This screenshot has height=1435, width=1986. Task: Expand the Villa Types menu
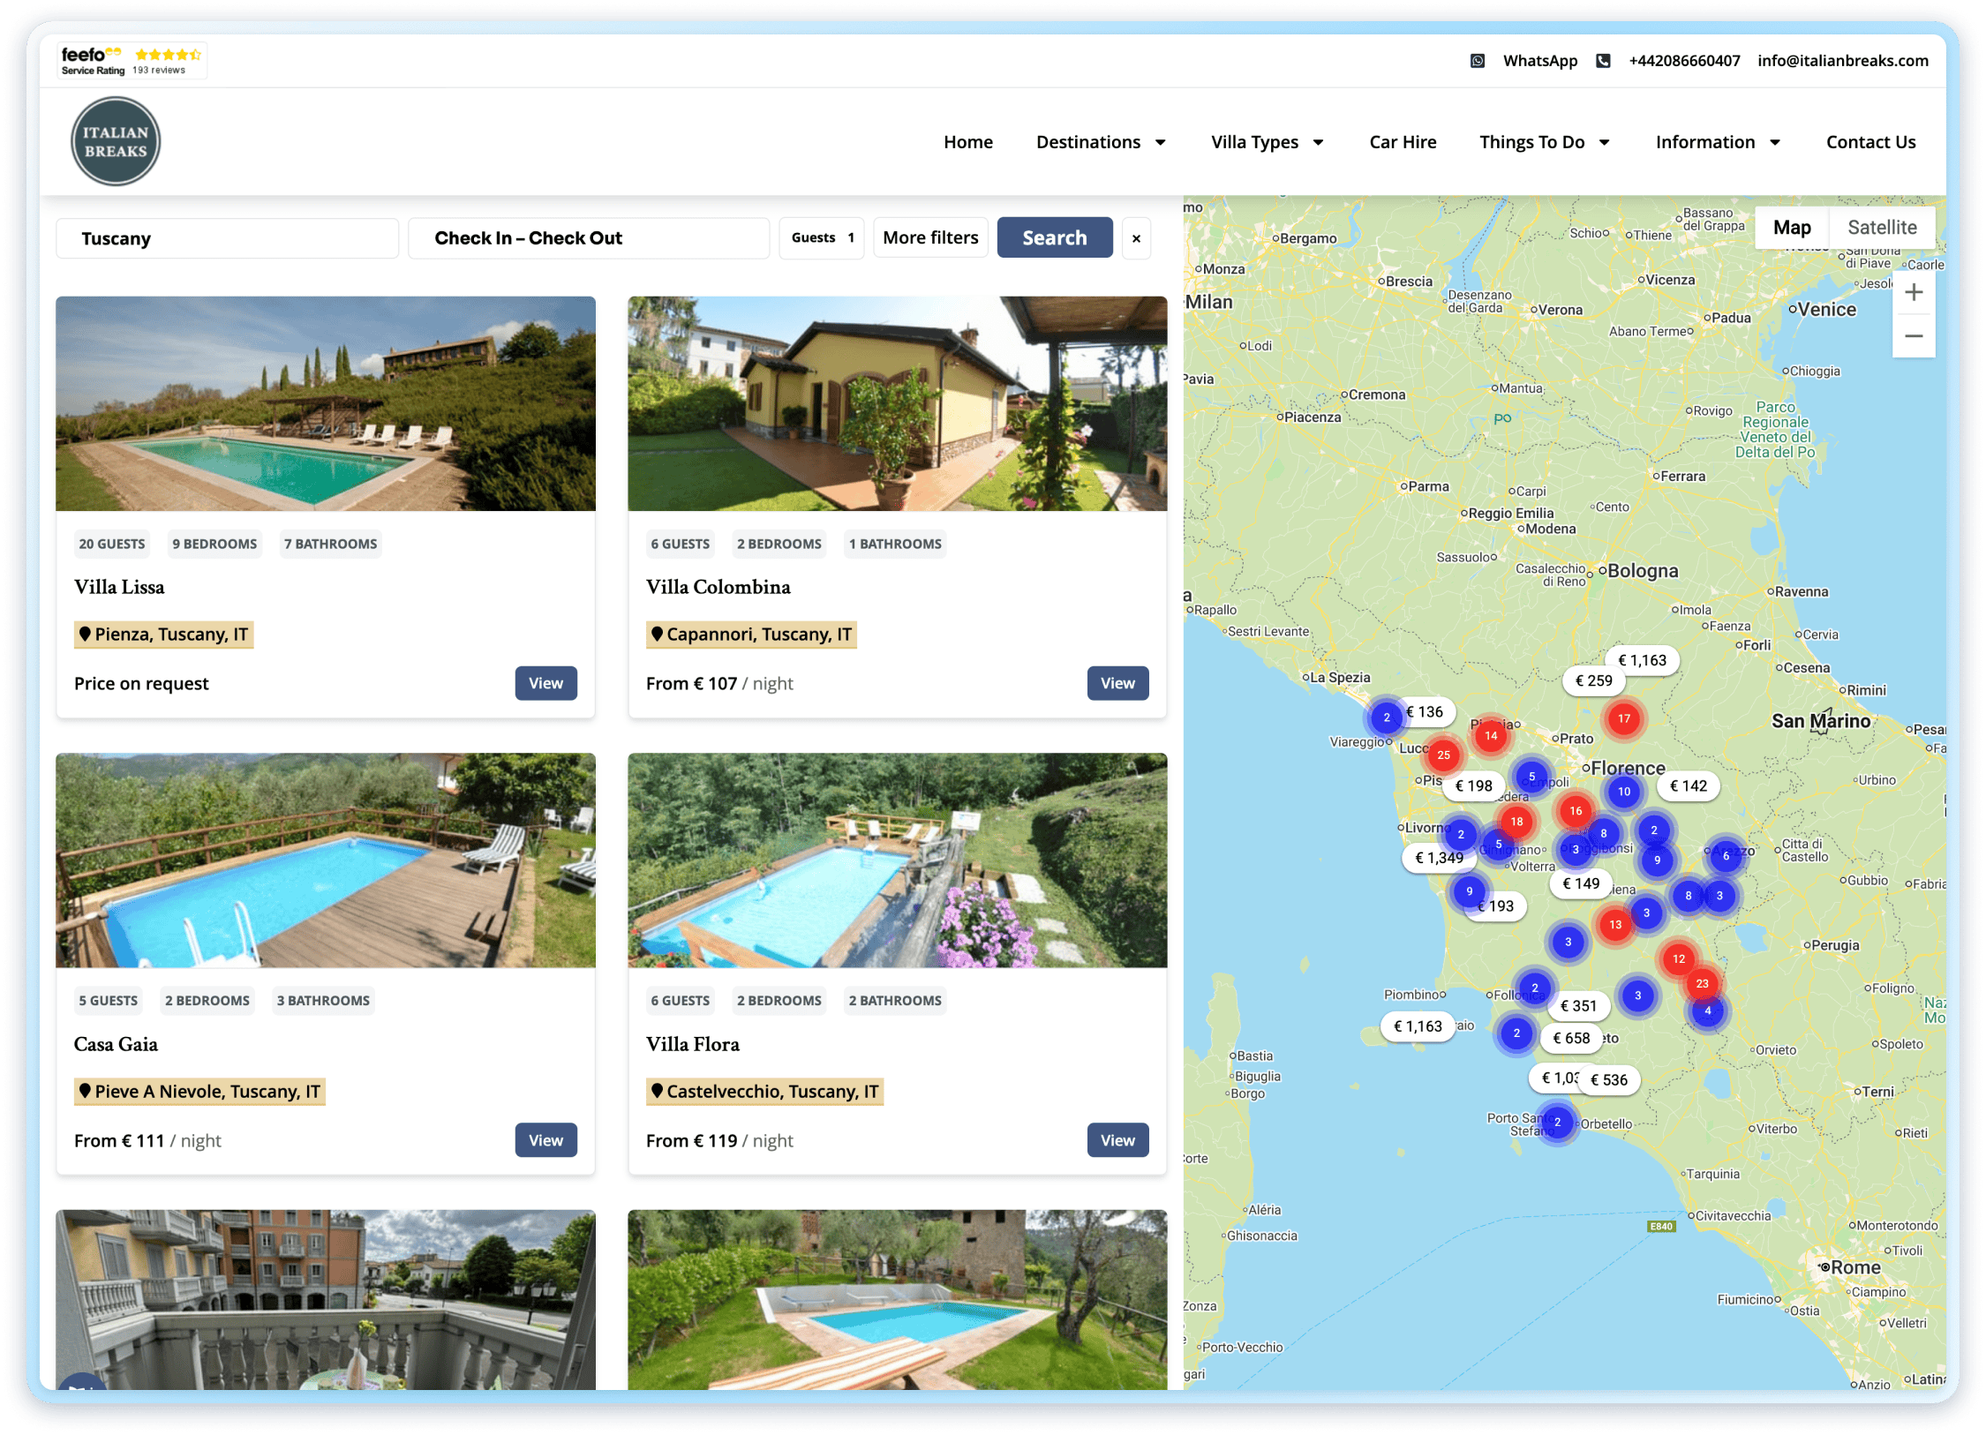pyautogui.click(x=1267, y=142)
